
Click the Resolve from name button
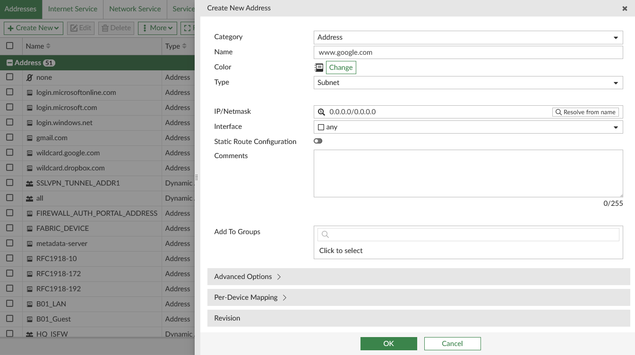click(585, 112)
